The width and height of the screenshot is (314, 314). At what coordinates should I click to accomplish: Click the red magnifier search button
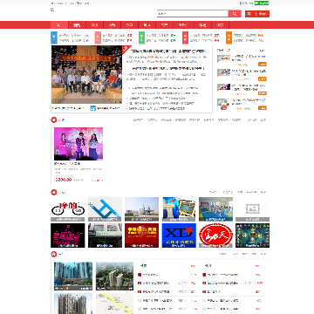coord(235,14)
